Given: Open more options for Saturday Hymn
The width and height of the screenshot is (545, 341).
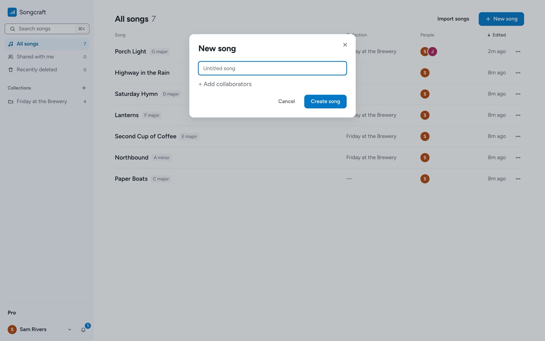Looking at the screenshot, I should pos(518,94).
